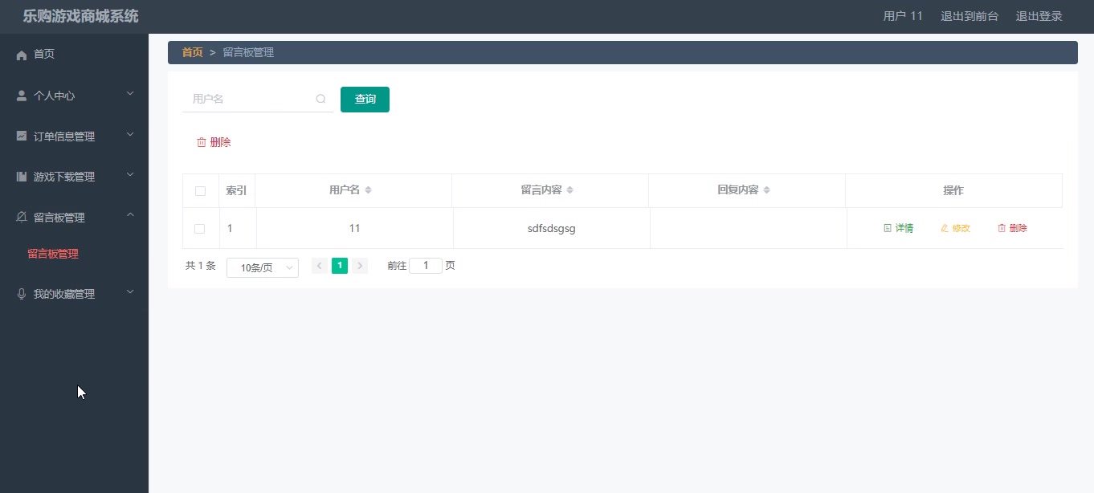
Task: Expand 个人中心 submenu chevron
Action: click(130, 95)
